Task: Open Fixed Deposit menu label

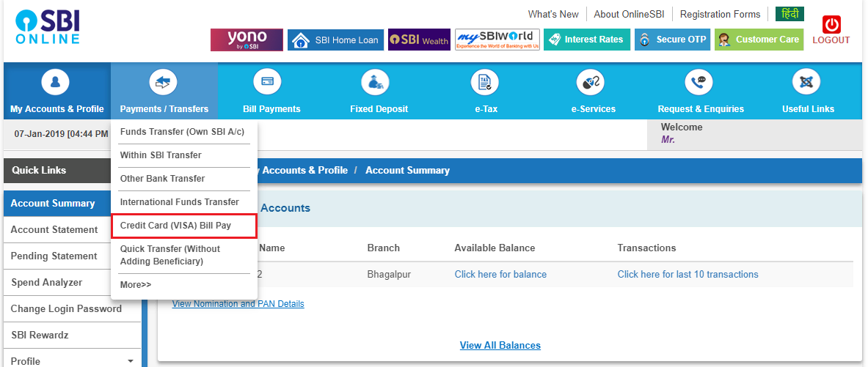Action: coord(379,109)
